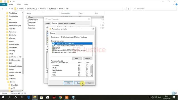Toggle Allow for Modify permission
This screenshot has height=100, width=178.
click(79, 68)
